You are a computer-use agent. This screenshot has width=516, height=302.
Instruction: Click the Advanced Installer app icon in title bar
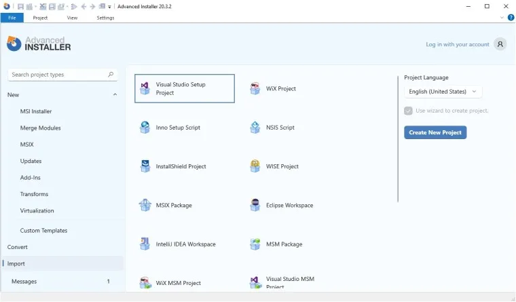pos(6,6)
